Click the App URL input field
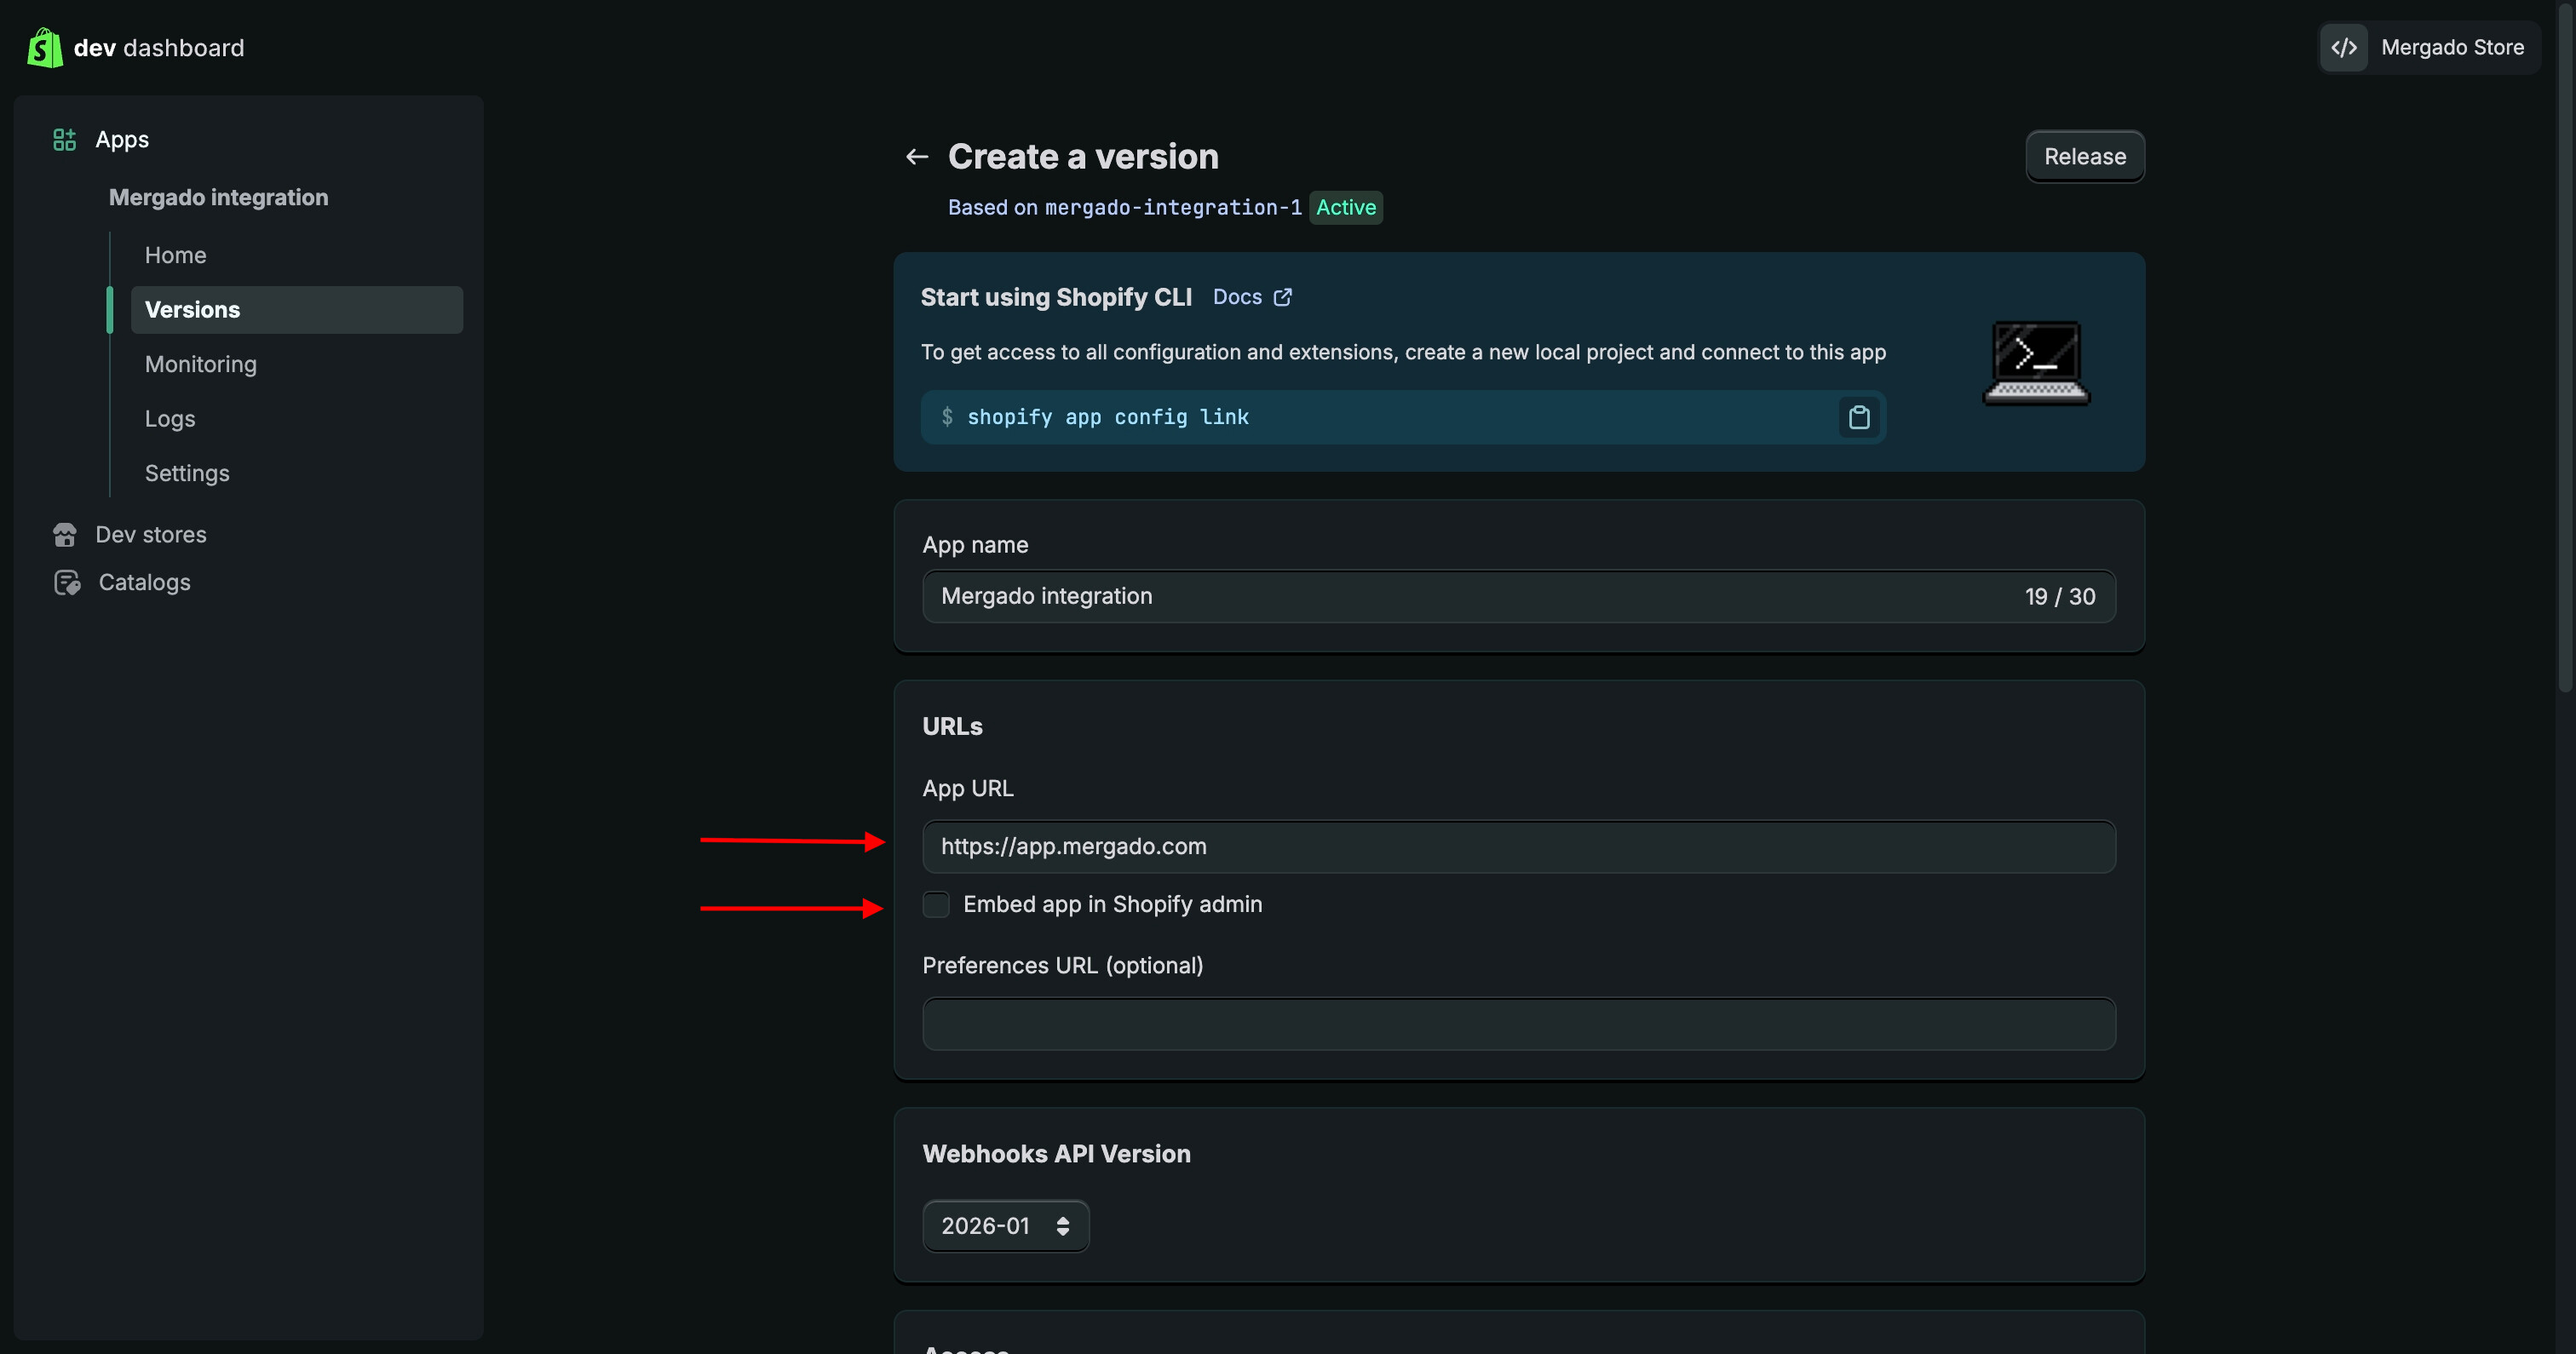 [1518, 846]
